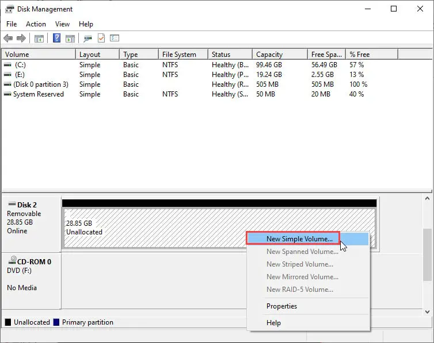Click the Forward arrow toolbar icon
434x343 pixels.
[21, 38]
